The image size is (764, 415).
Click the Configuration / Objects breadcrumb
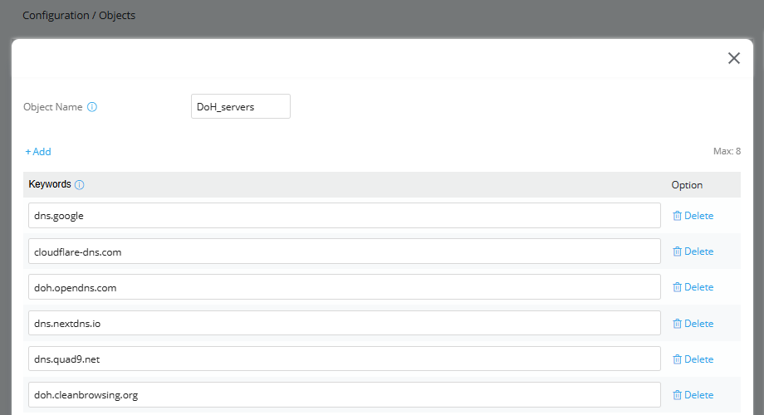click(x=79, y=15)
